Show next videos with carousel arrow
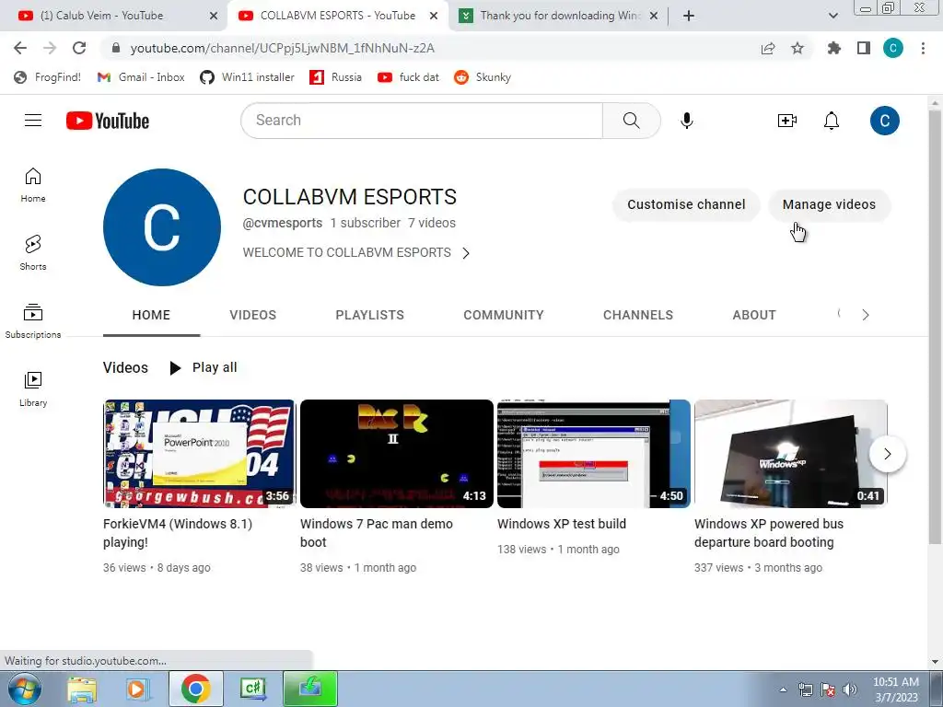Screen dimensions: 943x707 [888, 454]
